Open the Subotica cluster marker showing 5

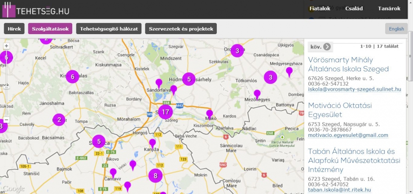coord(99,141)
